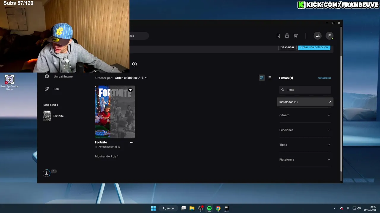
Task: Pause the Fortnite update
Action: click(96, 147)
